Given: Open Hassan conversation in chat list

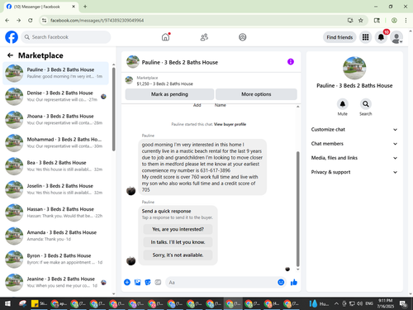Looking at the screenshot, I should click(x=55, y=212).
